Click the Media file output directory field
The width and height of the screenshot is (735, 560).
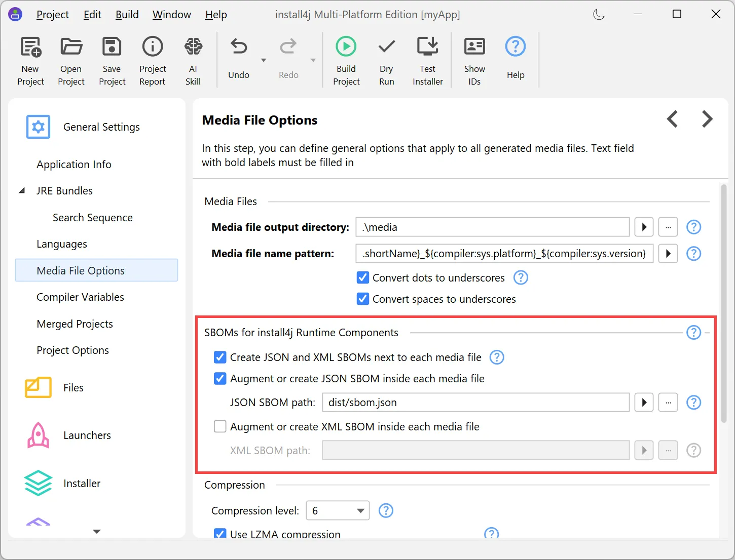[x=493, y=227]
